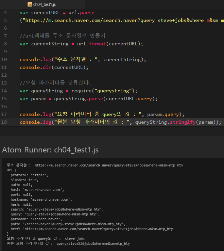Click the output 'query=steve%20jobs&where=m&sm=mtp_hty'

[x=93, y=243]
